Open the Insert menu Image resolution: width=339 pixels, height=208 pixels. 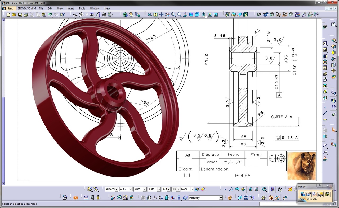[71, 8]
